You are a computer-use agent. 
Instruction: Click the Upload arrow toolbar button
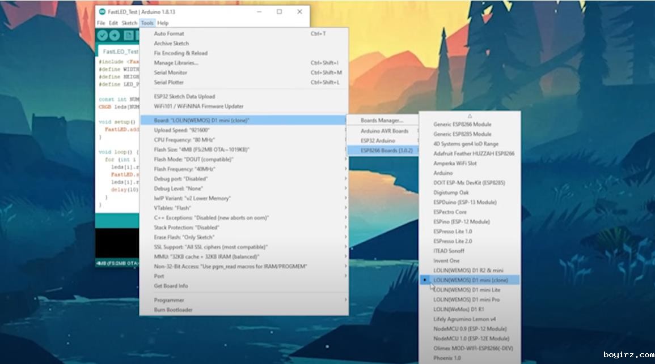pos(115,36)
